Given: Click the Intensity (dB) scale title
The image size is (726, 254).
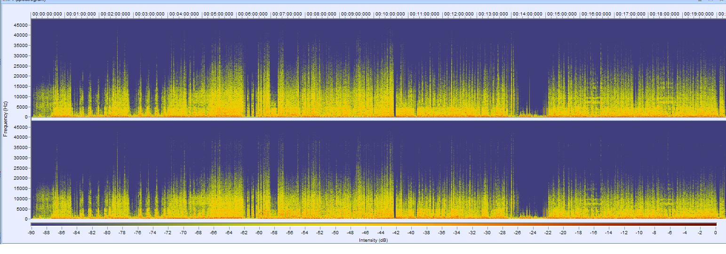Looking at the screenshot, I should pyautogui.click(x=374, y=240).
